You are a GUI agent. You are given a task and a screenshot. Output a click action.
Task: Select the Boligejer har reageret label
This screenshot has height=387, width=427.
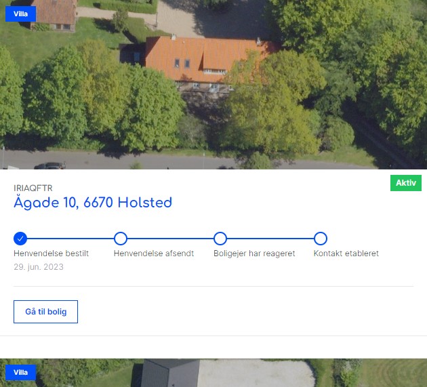pos(254,253)
